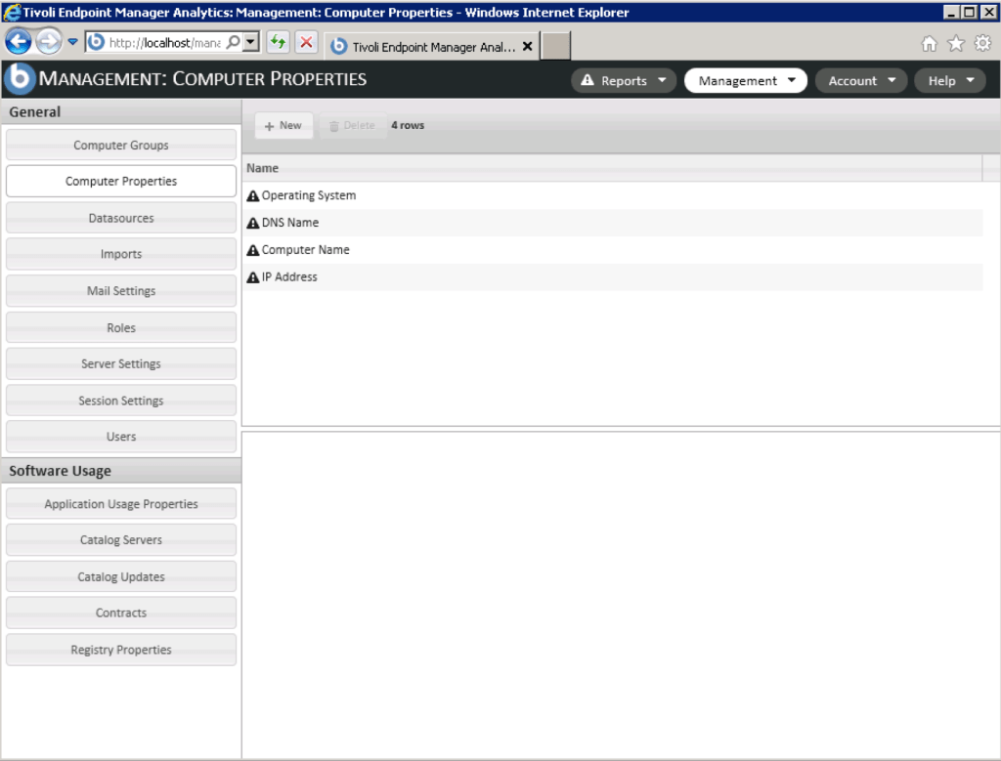
Task: Click the New property button
Action: point(283,126)
